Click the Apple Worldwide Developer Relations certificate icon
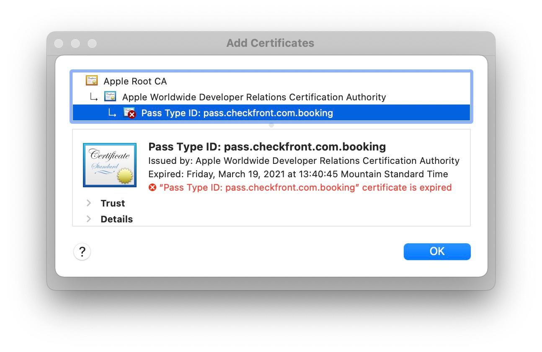The width and height of the screenshot is (542, 352). coord(110,97)
